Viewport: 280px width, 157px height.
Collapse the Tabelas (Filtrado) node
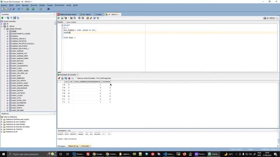coord(5,29)
